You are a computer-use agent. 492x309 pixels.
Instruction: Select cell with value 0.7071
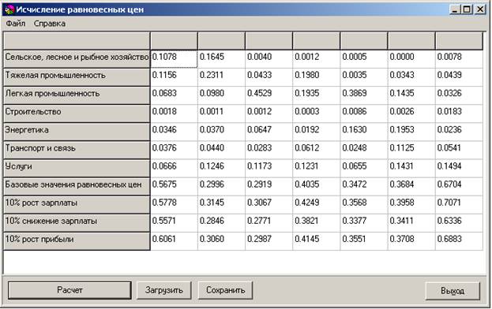point(459,204)
